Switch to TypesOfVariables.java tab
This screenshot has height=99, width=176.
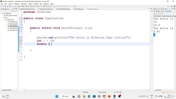click(64, 9)
